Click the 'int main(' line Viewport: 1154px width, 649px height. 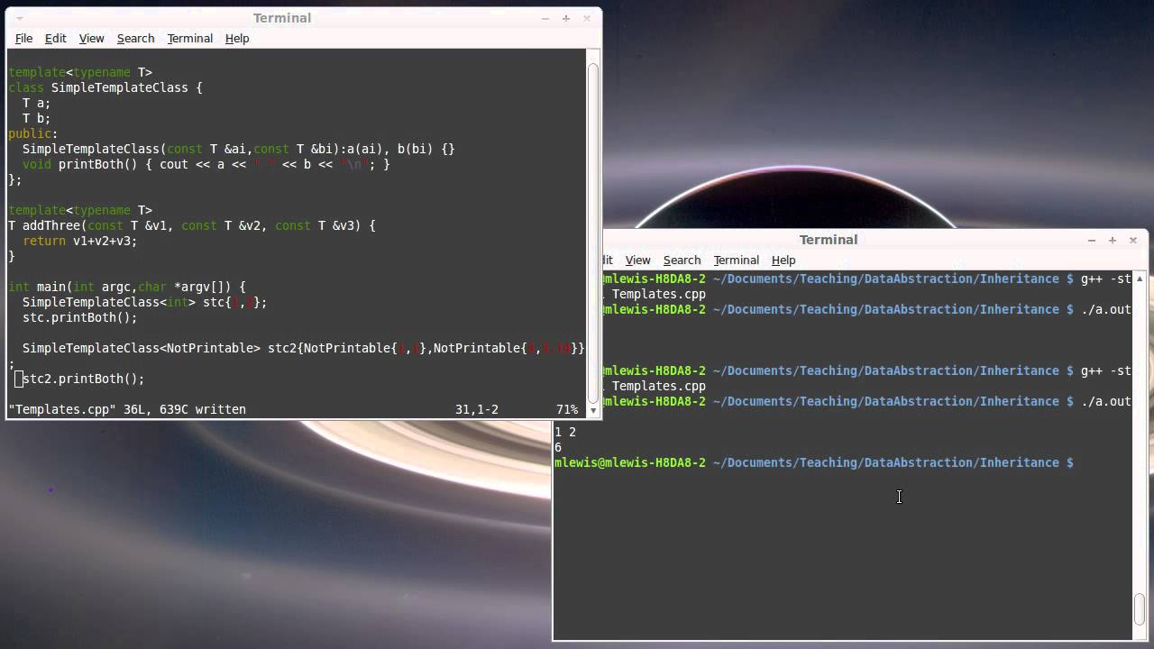[127, 287]
